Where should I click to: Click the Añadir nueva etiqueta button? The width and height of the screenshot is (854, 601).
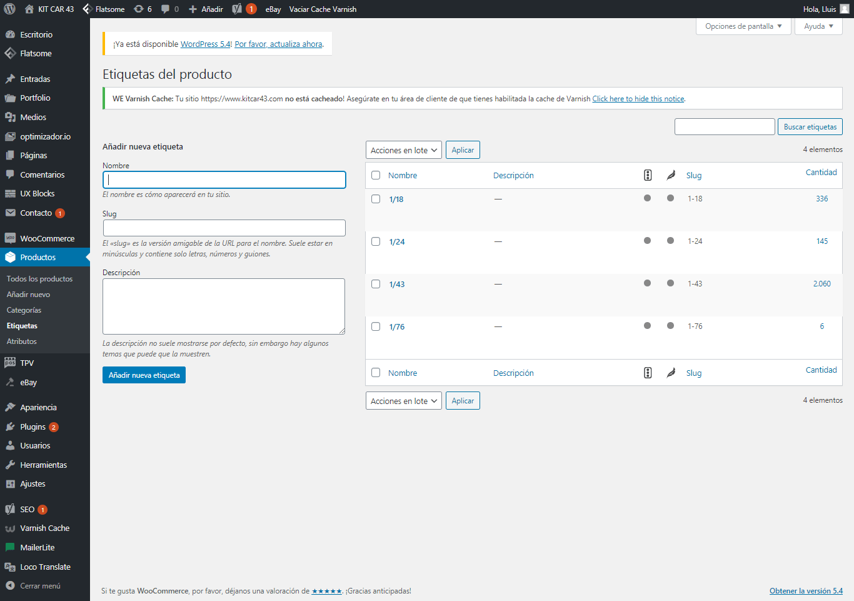(x=144, y=375)
